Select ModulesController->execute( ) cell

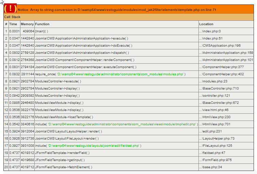click(x=116, y=81)
